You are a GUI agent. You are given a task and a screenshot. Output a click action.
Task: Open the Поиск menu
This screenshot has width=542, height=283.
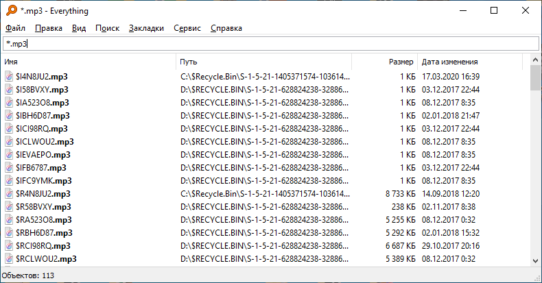[x=107, y=28]
